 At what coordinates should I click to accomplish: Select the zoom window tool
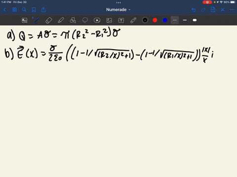(25, 20)
